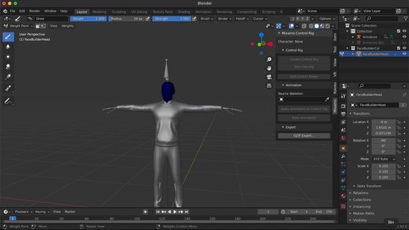The height and width of the screenshot is (230, 409).
Task: Open the Playback dropdown in timeline
Action: [23, 211]
